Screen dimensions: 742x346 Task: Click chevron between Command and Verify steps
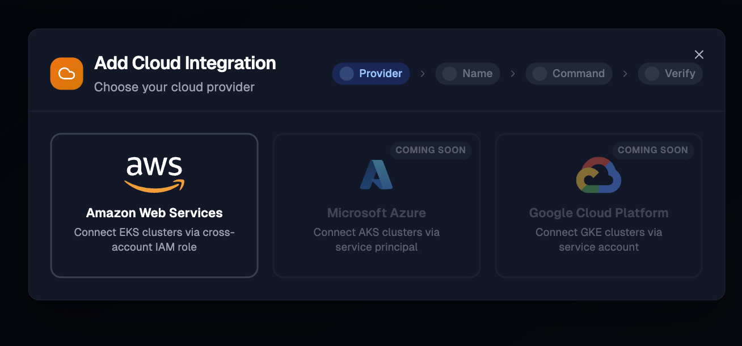coord(625,74)
